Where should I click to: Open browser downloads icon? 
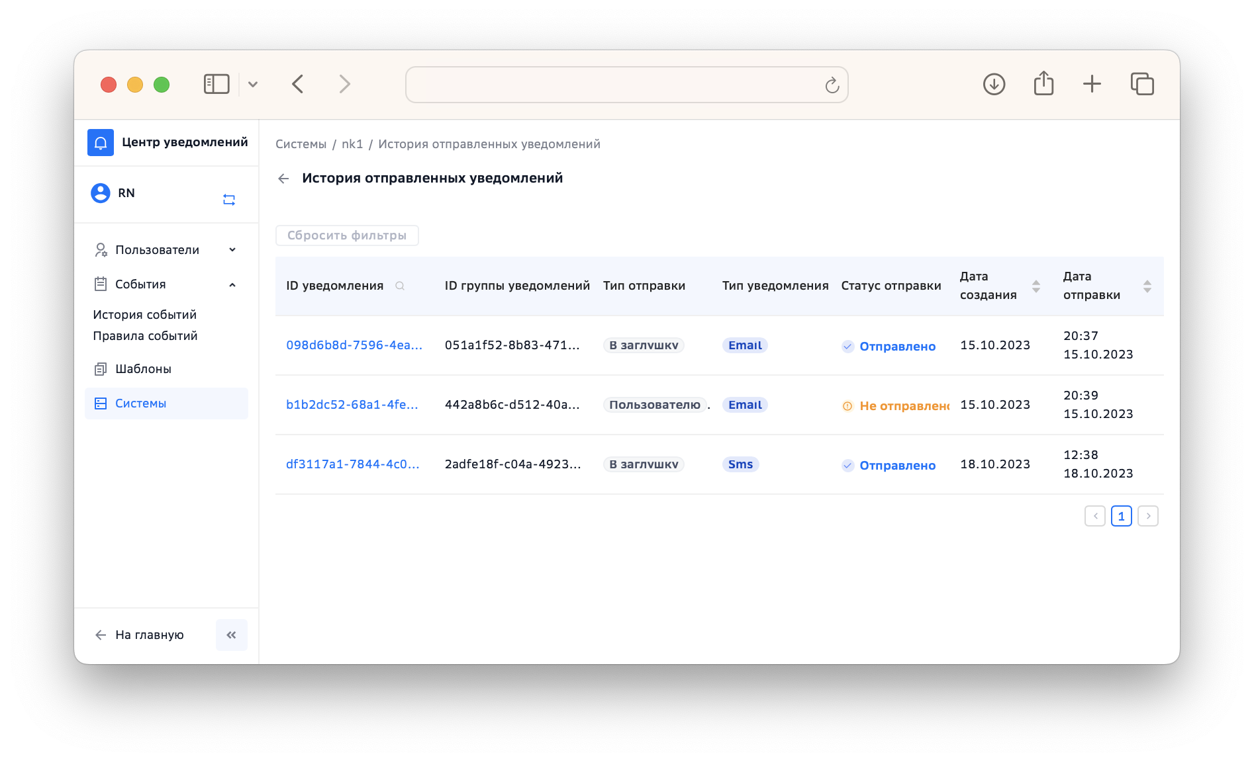[994, 84]
